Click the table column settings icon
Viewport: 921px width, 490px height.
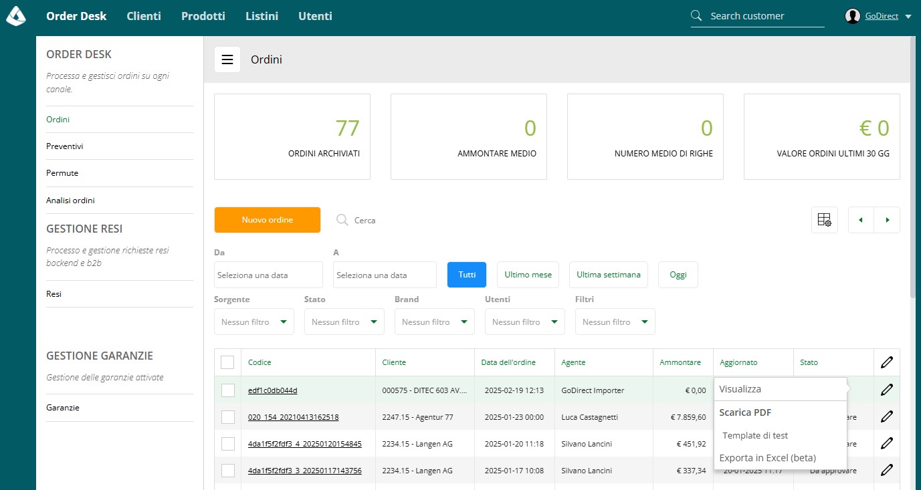(824, 220)
